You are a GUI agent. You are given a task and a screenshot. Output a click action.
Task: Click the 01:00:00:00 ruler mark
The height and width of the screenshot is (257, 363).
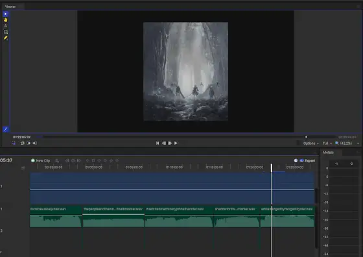point(94,167)
